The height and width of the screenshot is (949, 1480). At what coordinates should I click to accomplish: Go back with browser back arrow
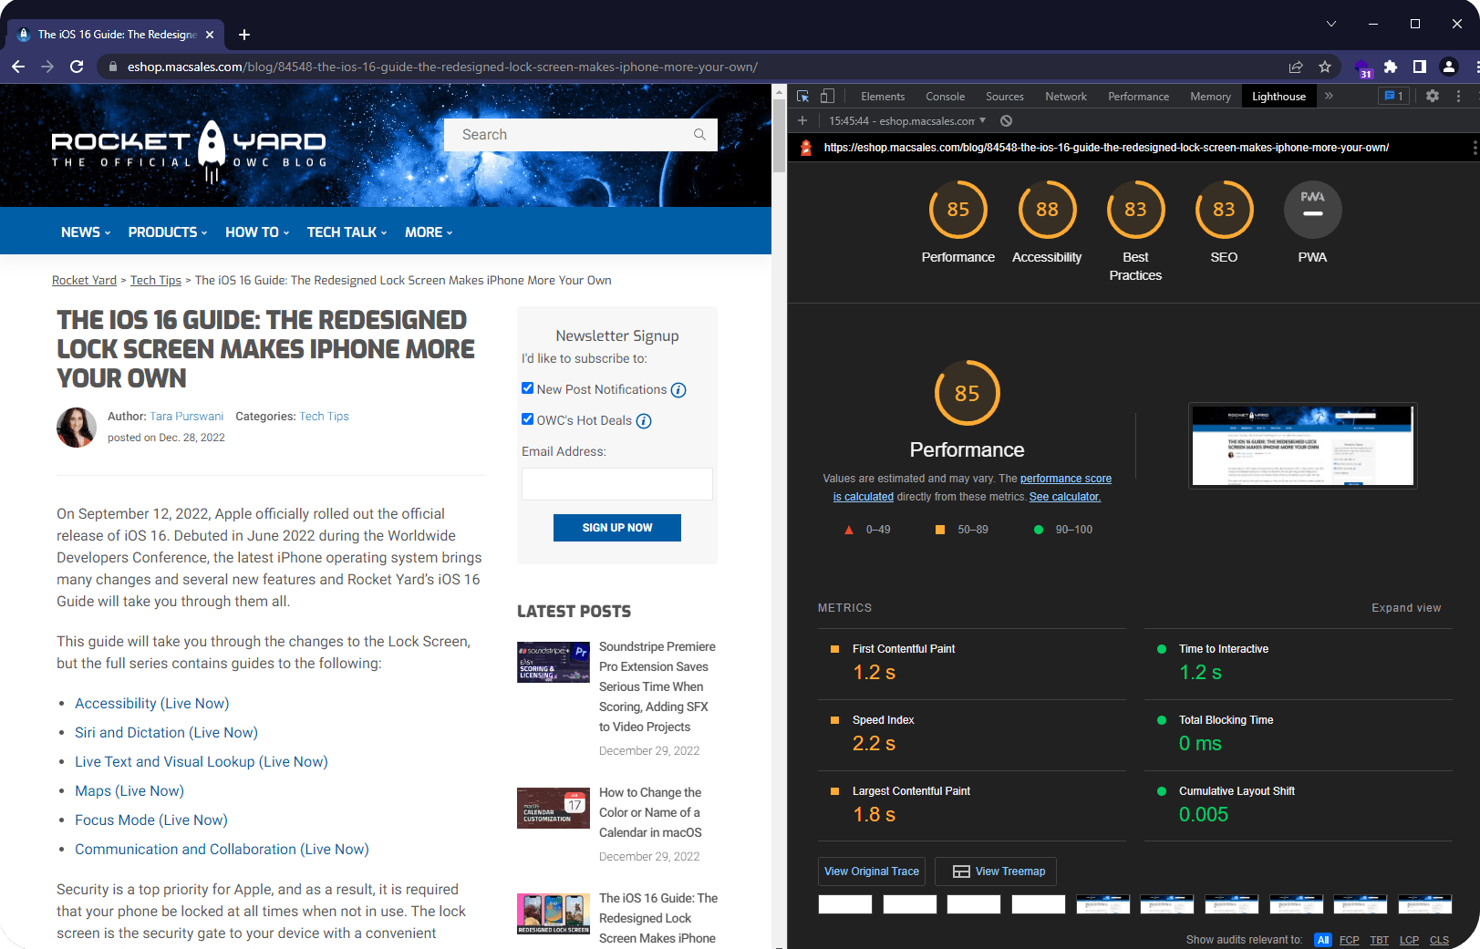pyautogui.click(x=18, y=67)
